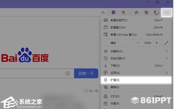This screenshot has width=174, height=109.
Task: Click the extension icon beside OneNote
Action: pyautogui.click(x=124, y=12)
